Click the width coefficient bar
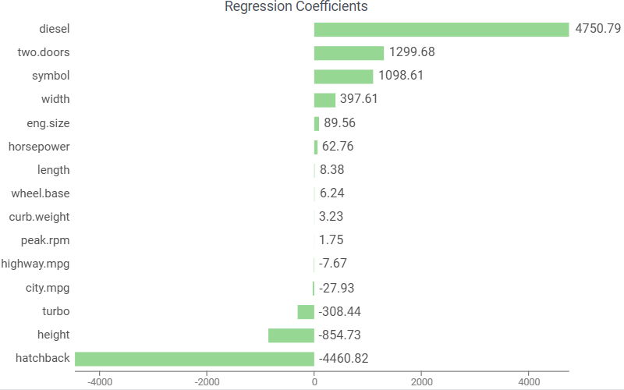 click(x=324, y=100)
